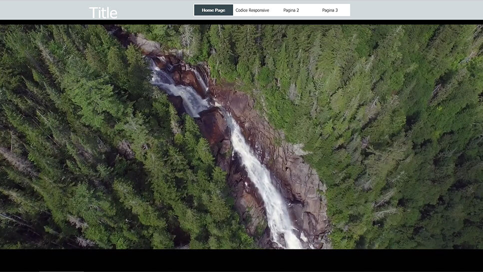Click the black bar below the video
Screen dimensions: 483x272
[x=241, y=260]
